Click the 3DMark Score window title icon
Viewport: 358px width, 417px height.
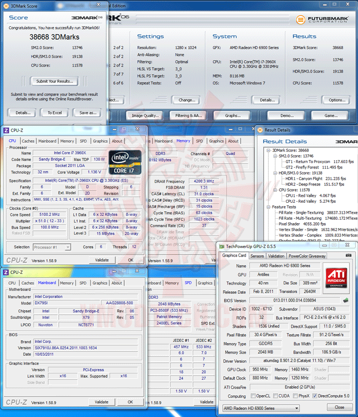coord(6,6)
